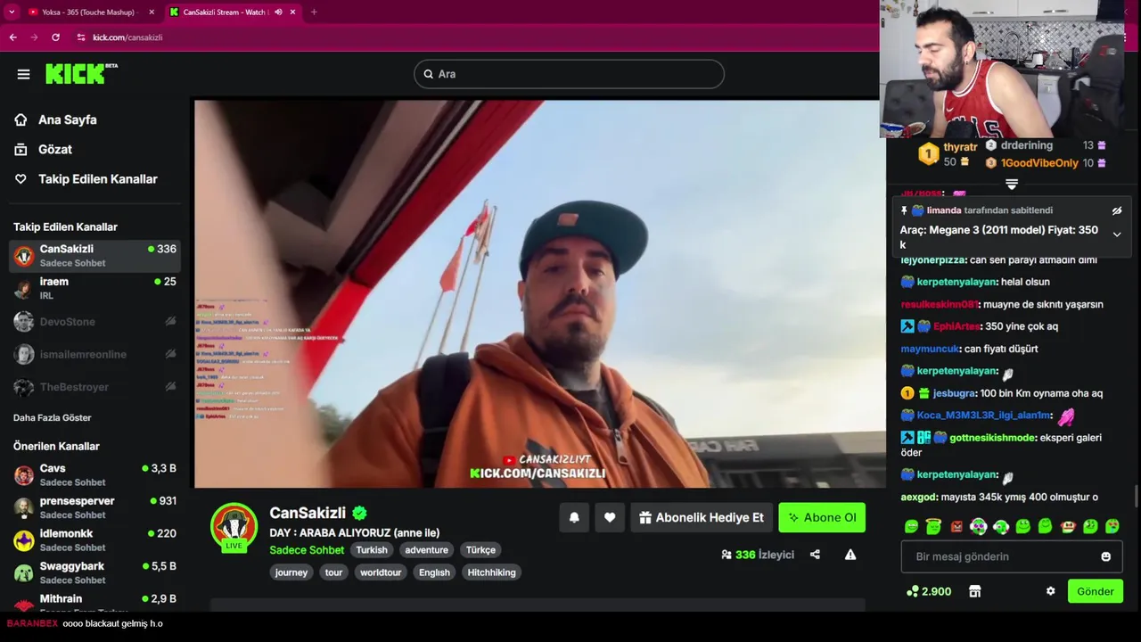Open offline TheBestroyer channel
Viewport: 1141px width, 642px height.
pos(95,387)
